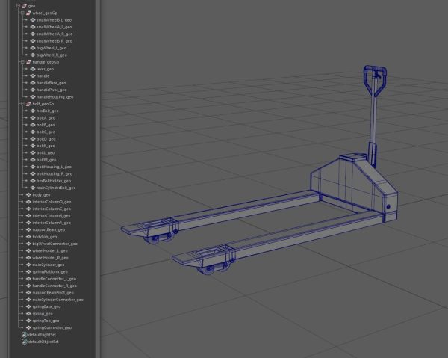
Task: Select boltHousing_R_geo in the outliner
Action: coord(55,173)
